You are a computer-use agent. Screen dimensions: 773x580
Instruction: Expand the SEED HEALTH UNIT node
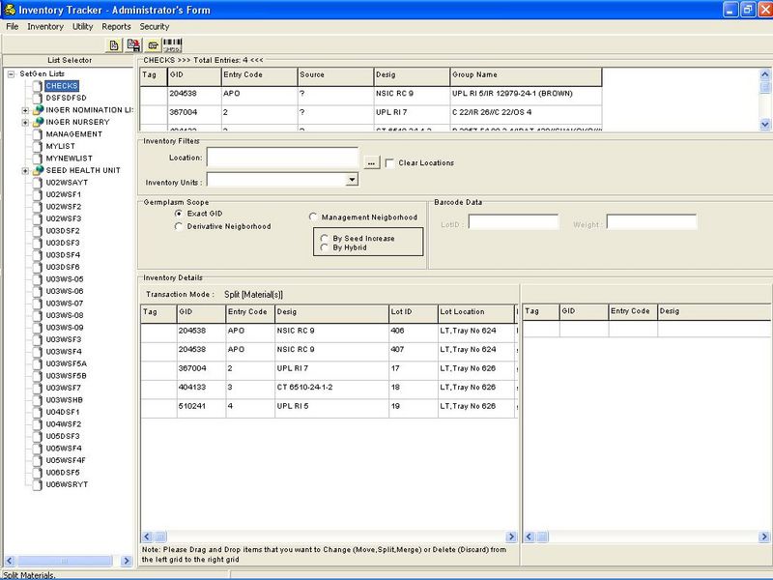click(x=25, y=171)
